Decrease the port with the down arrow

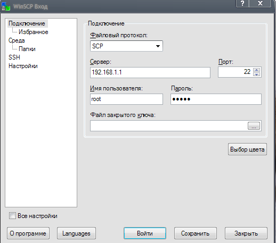tap(257, 74)
